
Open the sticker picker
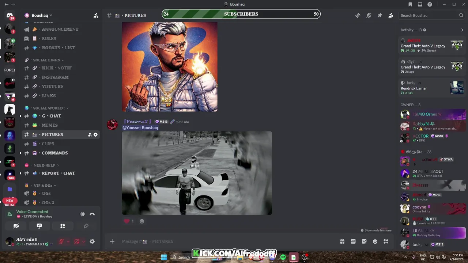coord(364,241)
